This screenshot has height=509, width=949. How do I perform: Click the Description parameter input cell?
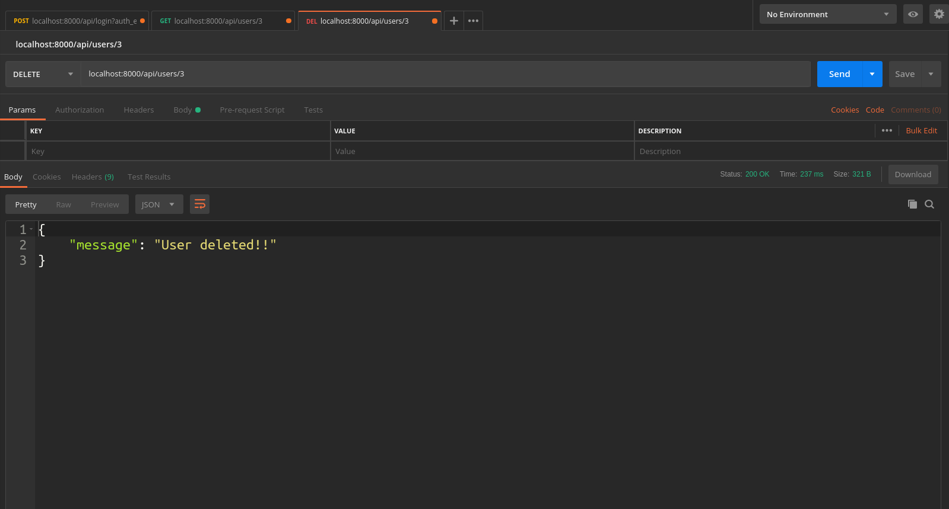tap(791, 151)
